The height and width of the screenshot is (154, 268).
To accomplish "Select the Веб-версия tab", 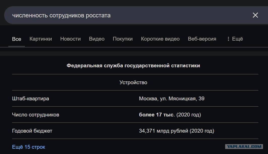I will pos(202,39).
